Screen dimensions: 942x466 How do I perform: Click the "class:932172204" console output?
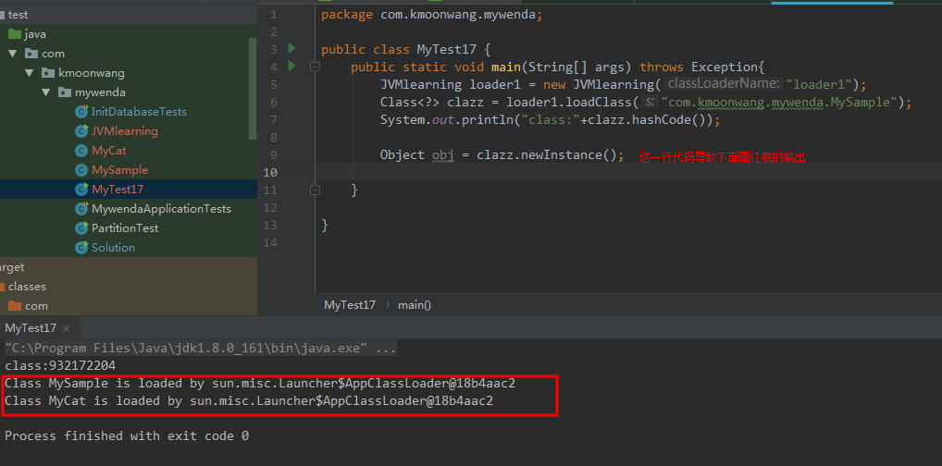[x=60, y=366]
